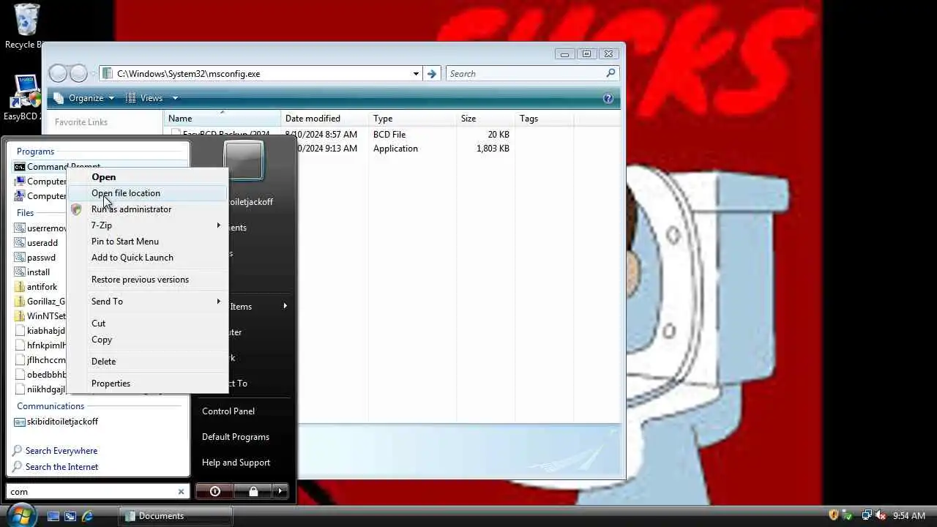Choose Add to Quick Launch

pyautogui.click(x=147, y=258)
